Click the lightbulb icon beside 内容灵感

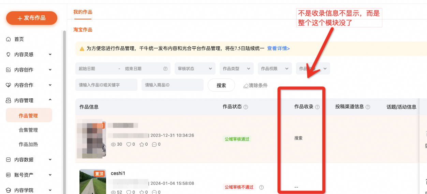coord(9,54)
